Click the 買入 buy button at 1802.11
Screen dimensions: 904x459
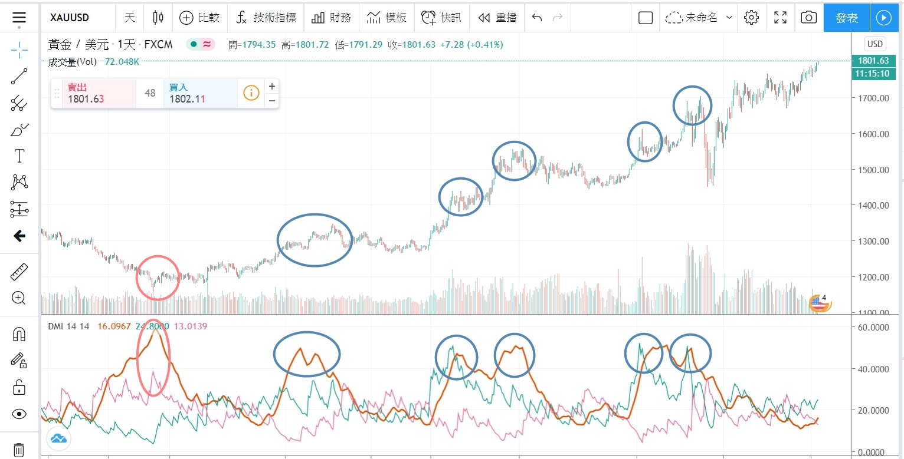click(x=200, y=93)
